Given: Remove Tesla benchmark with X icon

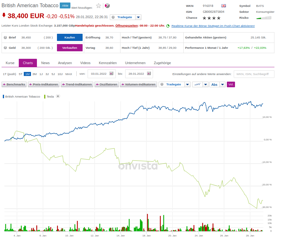Looking at the screenshot, I should click(x=58, y=96).
